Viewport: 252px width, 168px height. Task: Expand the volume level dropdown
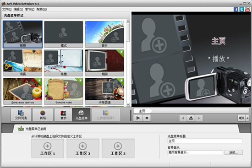(247, 118)
